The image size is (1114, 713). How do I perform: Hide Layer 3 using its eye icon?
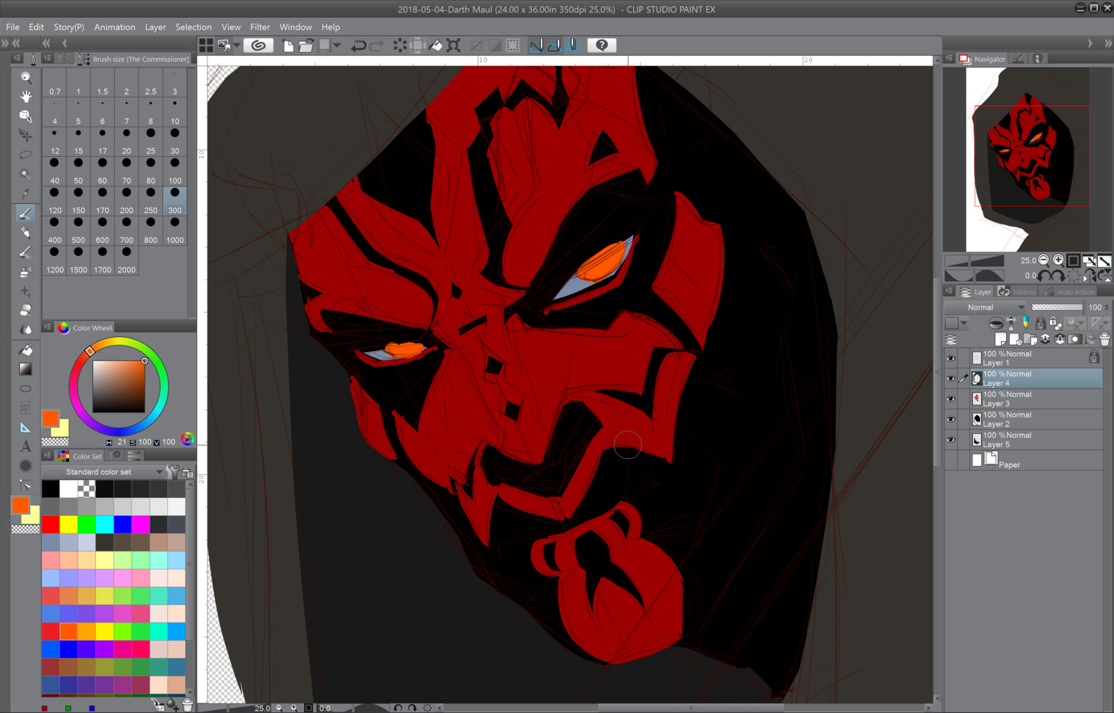point(951,399)
